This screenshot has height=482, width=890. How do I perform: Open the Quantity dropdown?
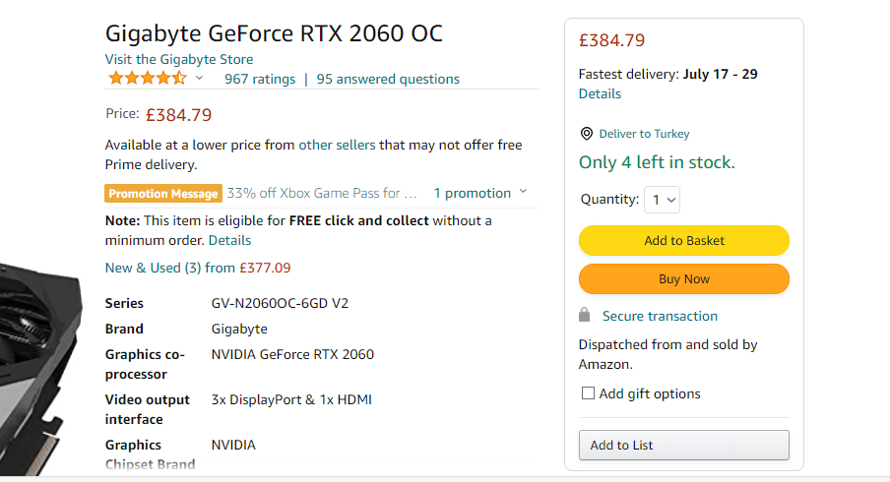pos(662,200)
